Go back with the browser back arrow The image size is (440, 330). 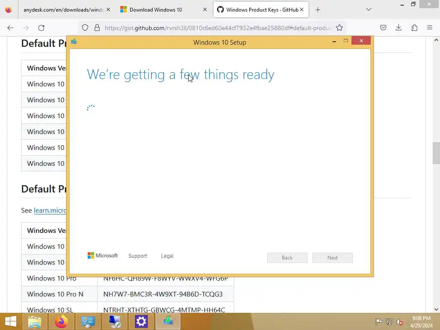tap(10, 28)
